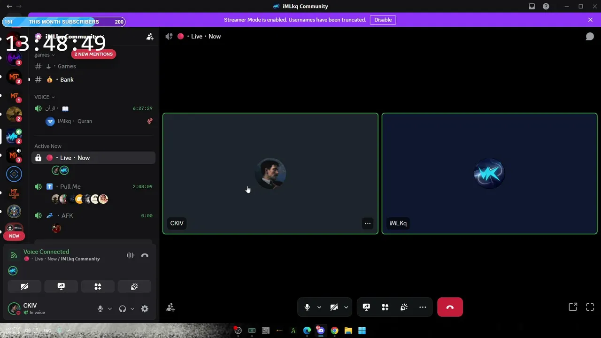Open Microsoft Edge from taskbar
The image size is (601, 338).
point(307,331)
